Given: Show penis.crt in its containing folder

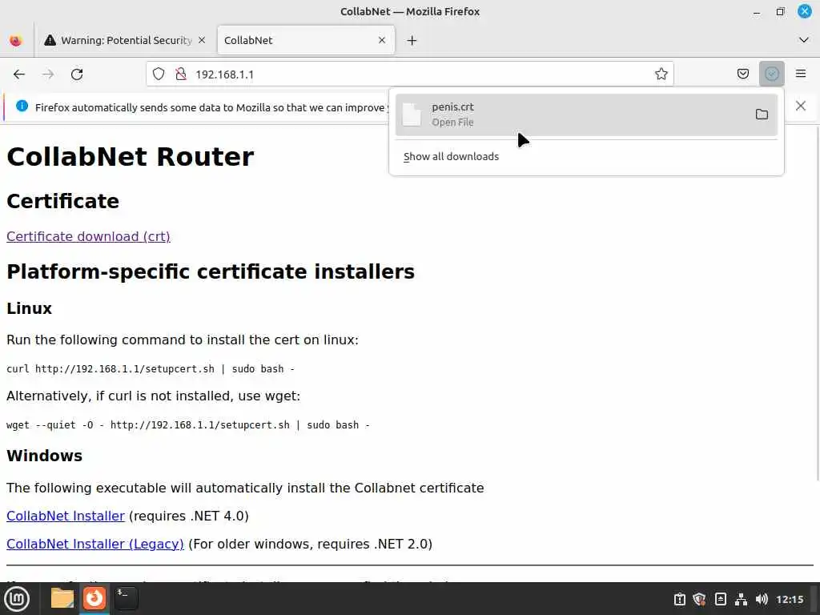Looking at the screenshot, I should 762,115.
